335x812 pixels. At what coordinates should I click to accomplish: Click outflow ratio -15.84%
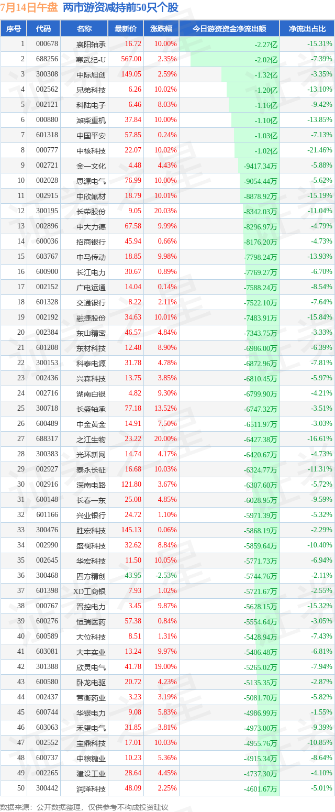[x=320, y=317]
